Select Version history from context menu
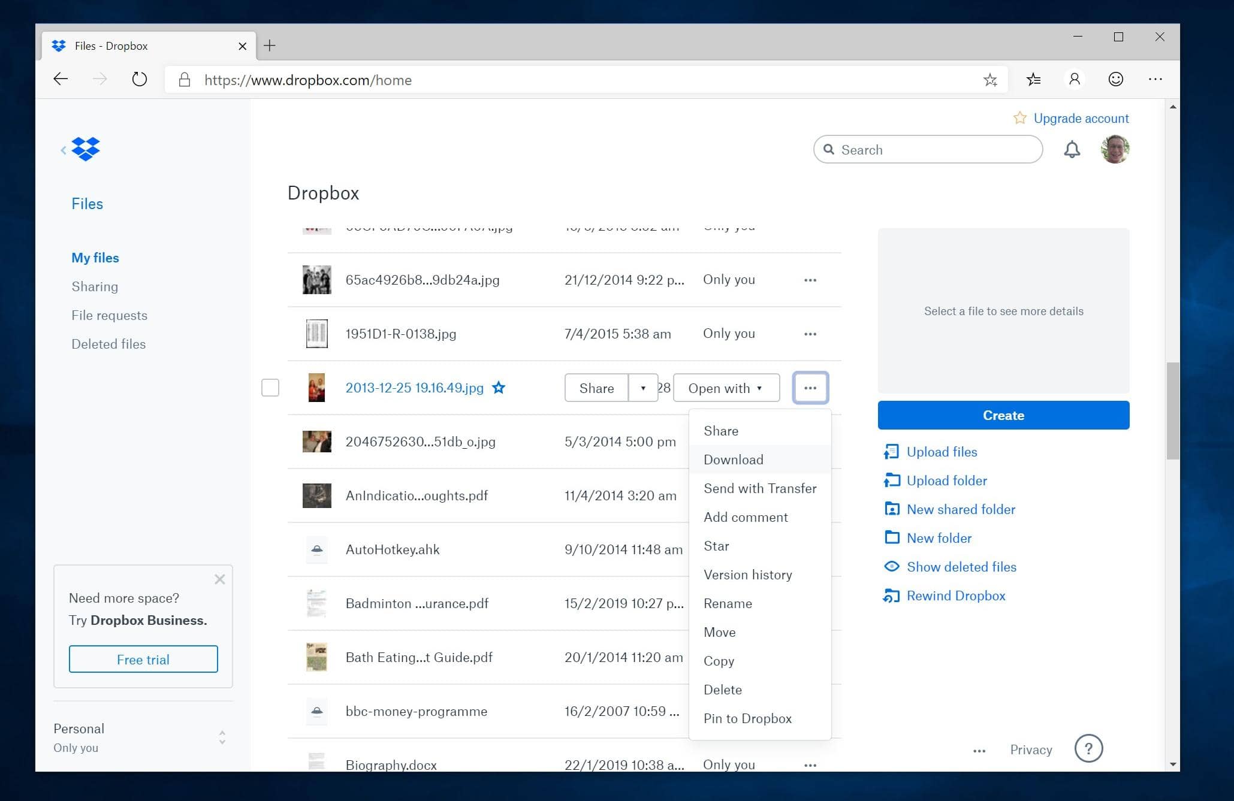1234x801 pixels. coord(747,575)
